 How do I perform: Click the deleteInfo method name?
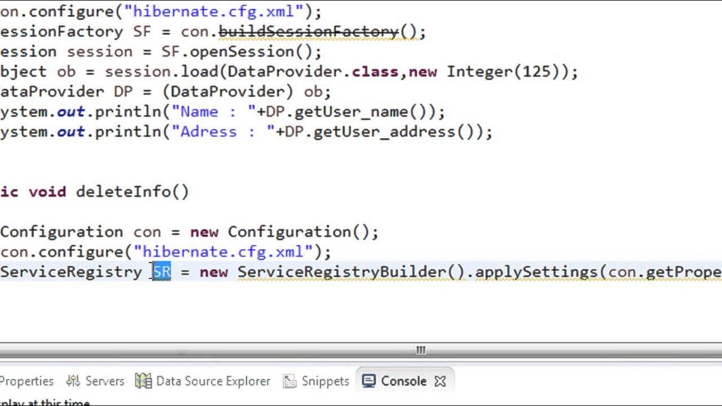pyautogui.click(x=124, y=192)
